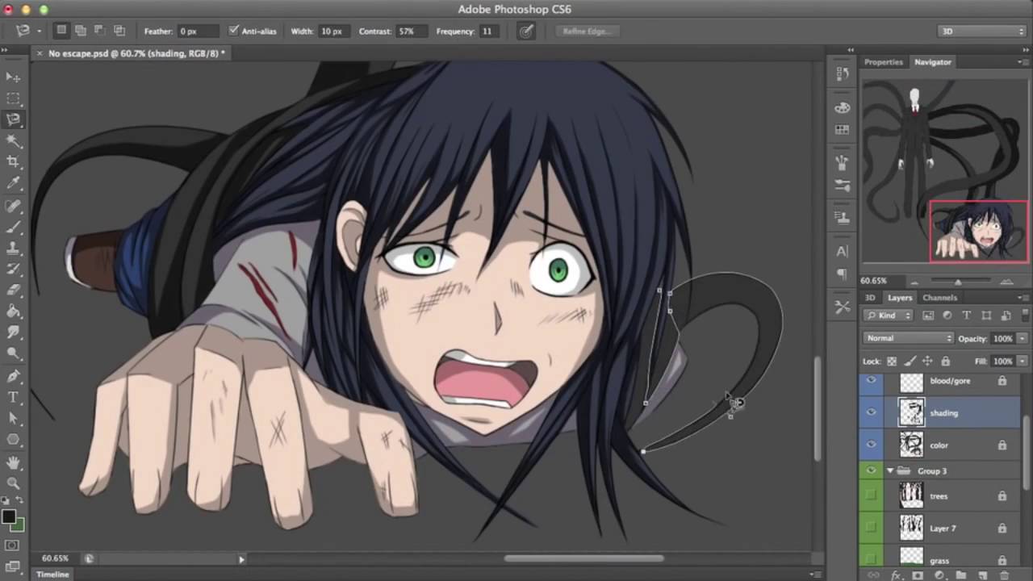Select New selection mode button
This screenshot has width=1033, height=581.
[61, 31]
